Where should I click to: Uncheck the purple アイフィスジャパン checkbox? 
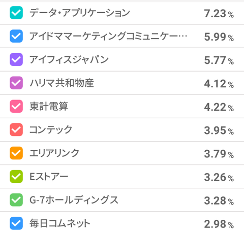click(x=16, y=59)
